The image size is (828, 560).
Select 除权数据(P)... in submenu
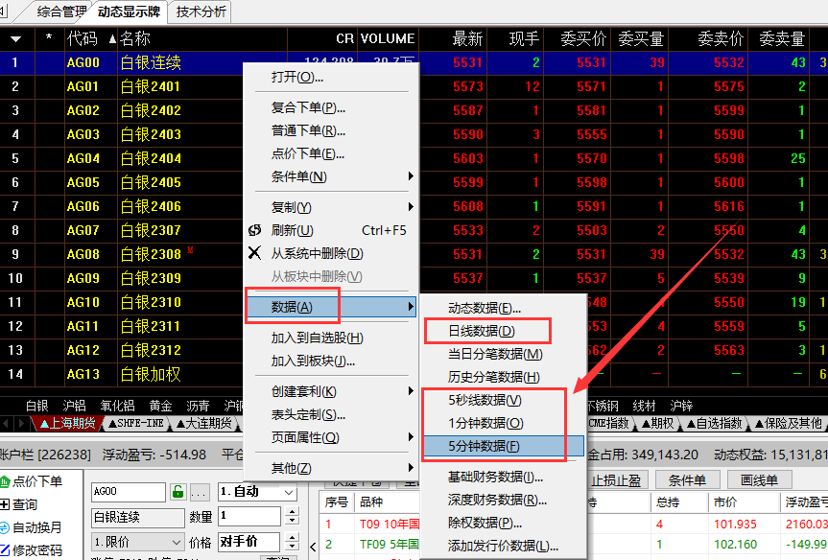tap(504, 523)
